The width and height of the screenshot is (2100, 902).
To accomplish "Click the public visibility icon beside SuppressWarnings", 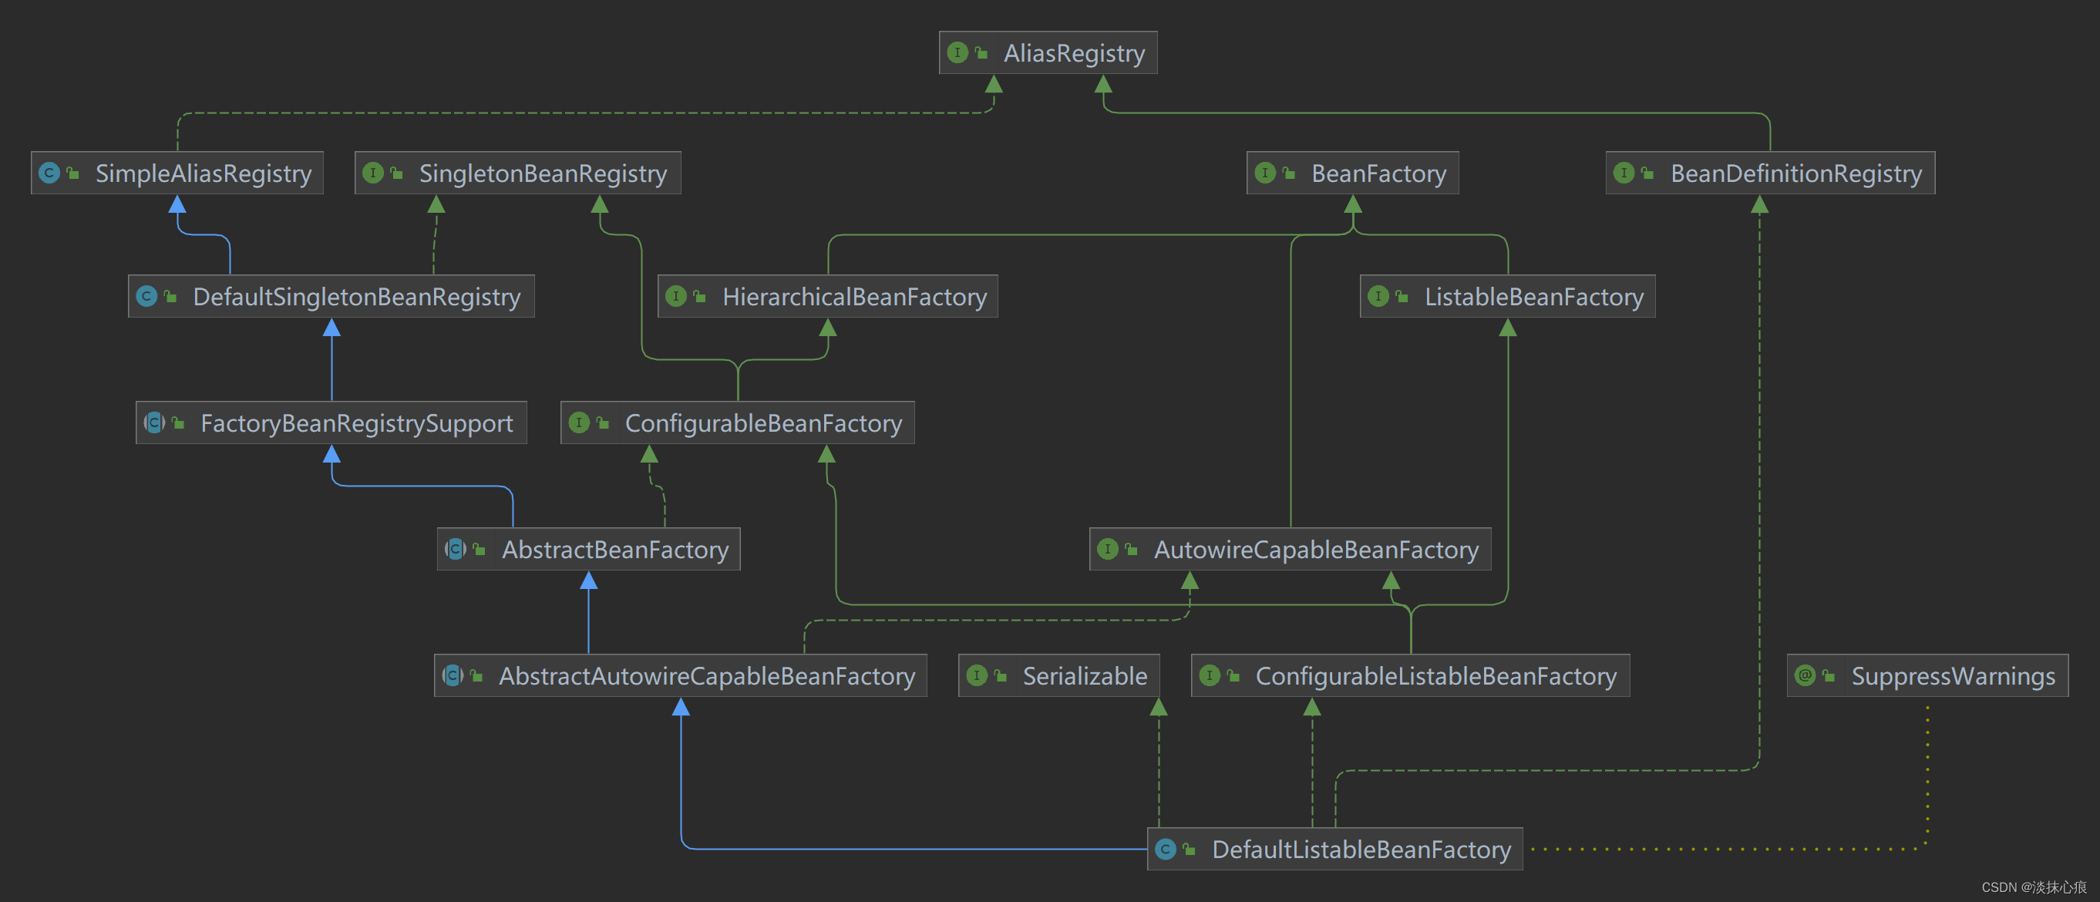I will [1829, 675].
